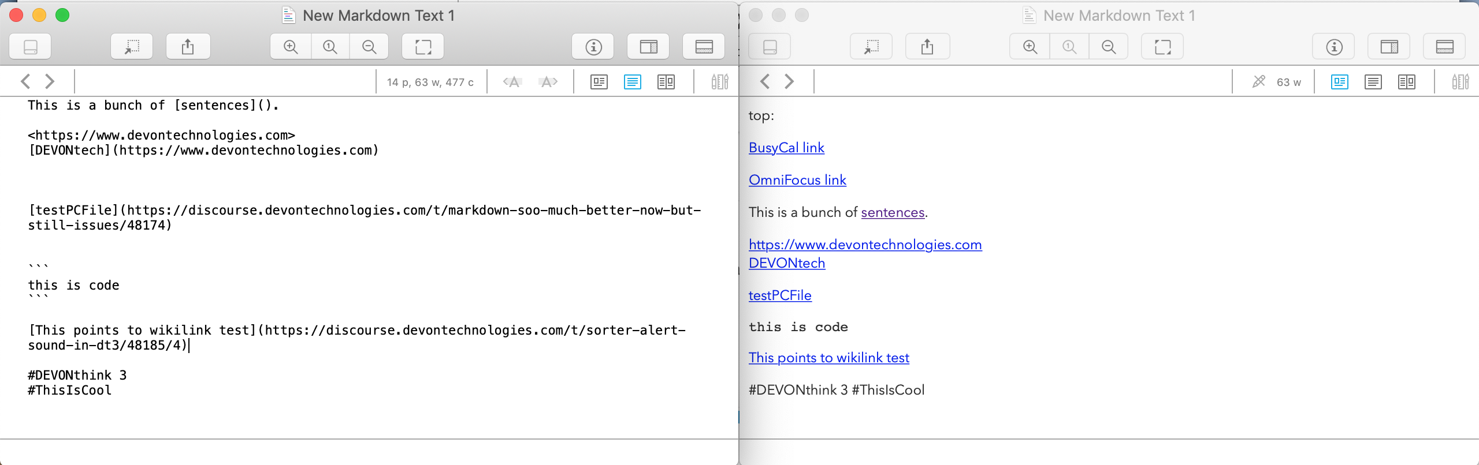
Task: Click the '<https://www.devontechnologies.com>' source line
Action: (161, 135)
